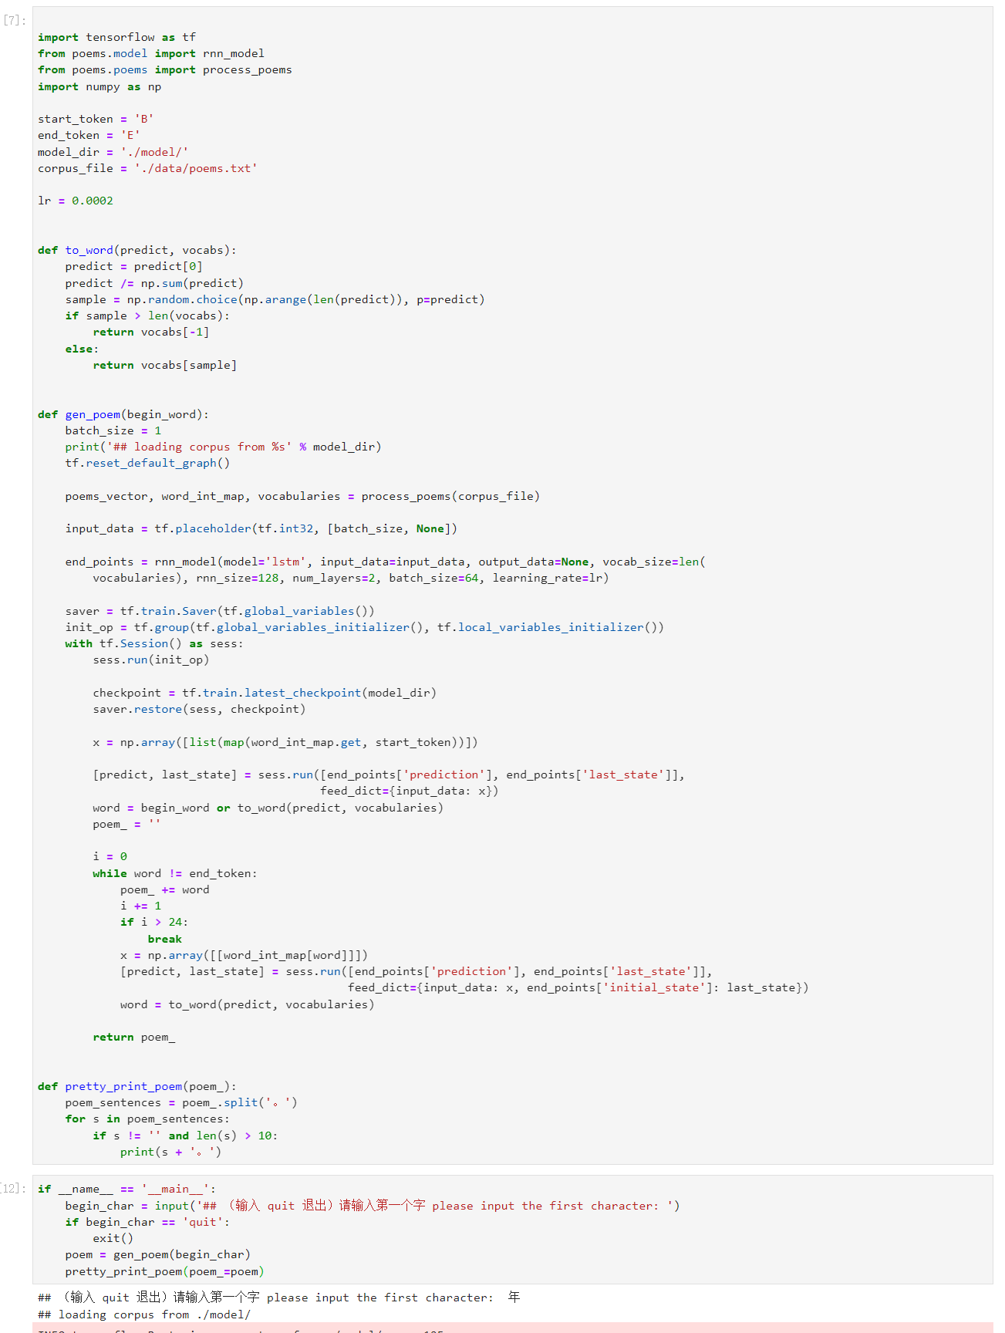Click the tf.reset_default_graph() call

coord(147,463)
